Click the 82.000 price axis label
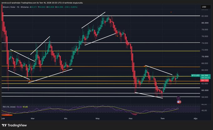The height and width of the screenshot is (130, 213). tap(205, 16)
